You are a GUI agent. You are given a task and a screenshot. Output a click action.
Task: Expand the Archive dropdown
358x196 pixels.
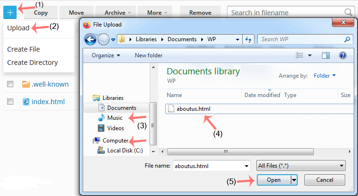tap(115, 13)
